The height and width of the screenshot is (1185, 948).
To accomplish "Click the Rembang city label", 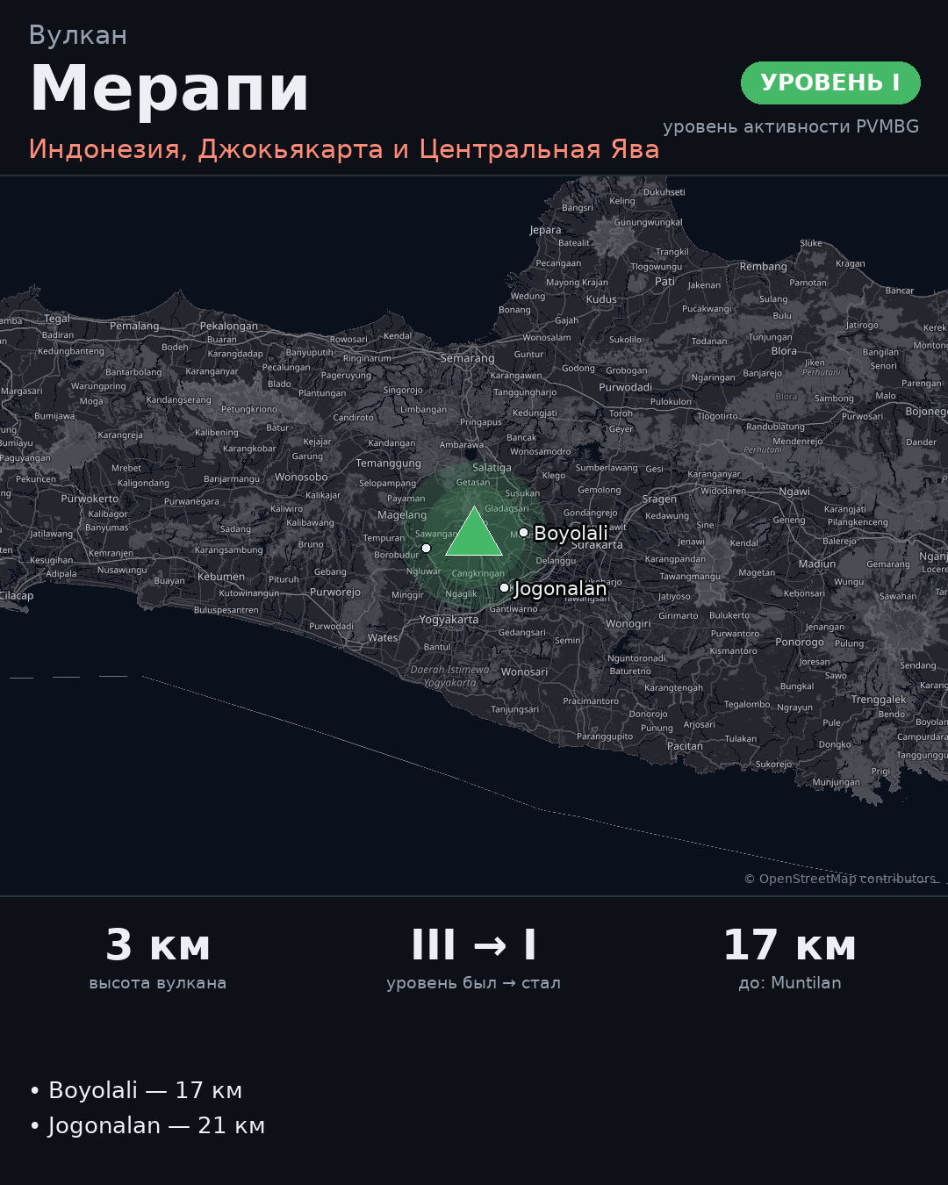I will click(x=764, y=267).
